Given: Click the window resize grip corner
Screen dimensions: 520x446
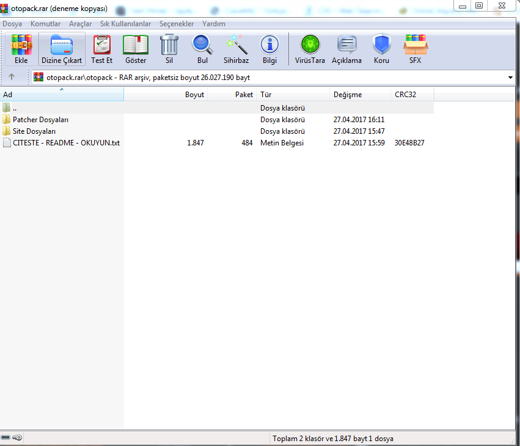Looking at the screenshot, I should [513, 441].
